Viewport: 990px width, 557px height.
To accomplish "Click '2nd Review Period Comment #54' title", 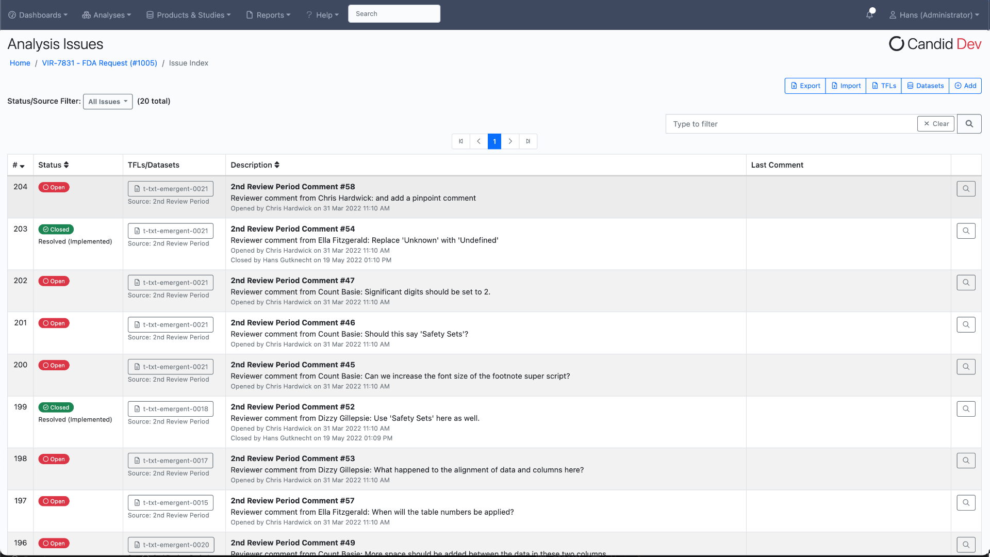I will [x=293, y=229].
